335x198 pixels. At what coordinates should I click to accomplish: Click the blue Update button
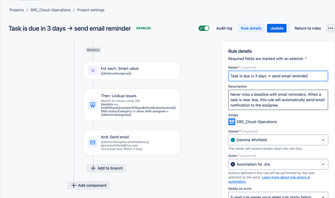[276, 28]
